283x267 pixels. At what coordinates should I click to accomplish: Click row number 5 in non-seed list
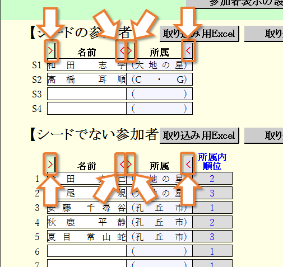37,237
